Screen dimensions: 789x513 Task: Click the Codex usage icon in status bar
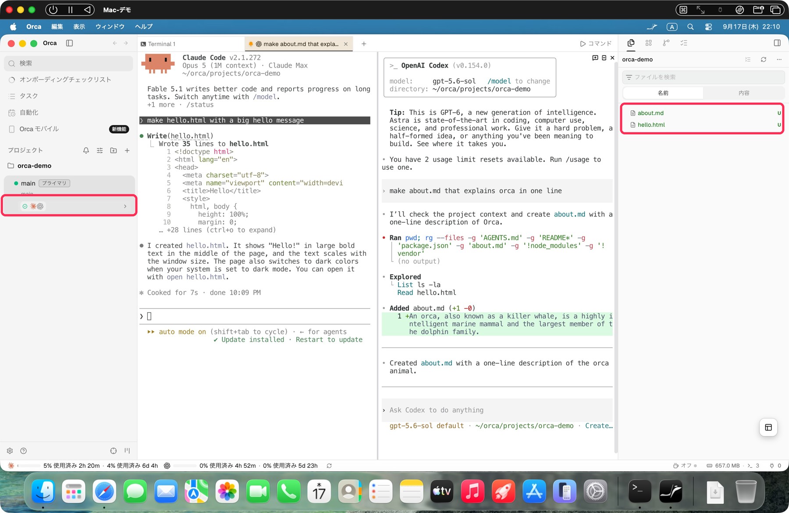click(x=167, y=466)
